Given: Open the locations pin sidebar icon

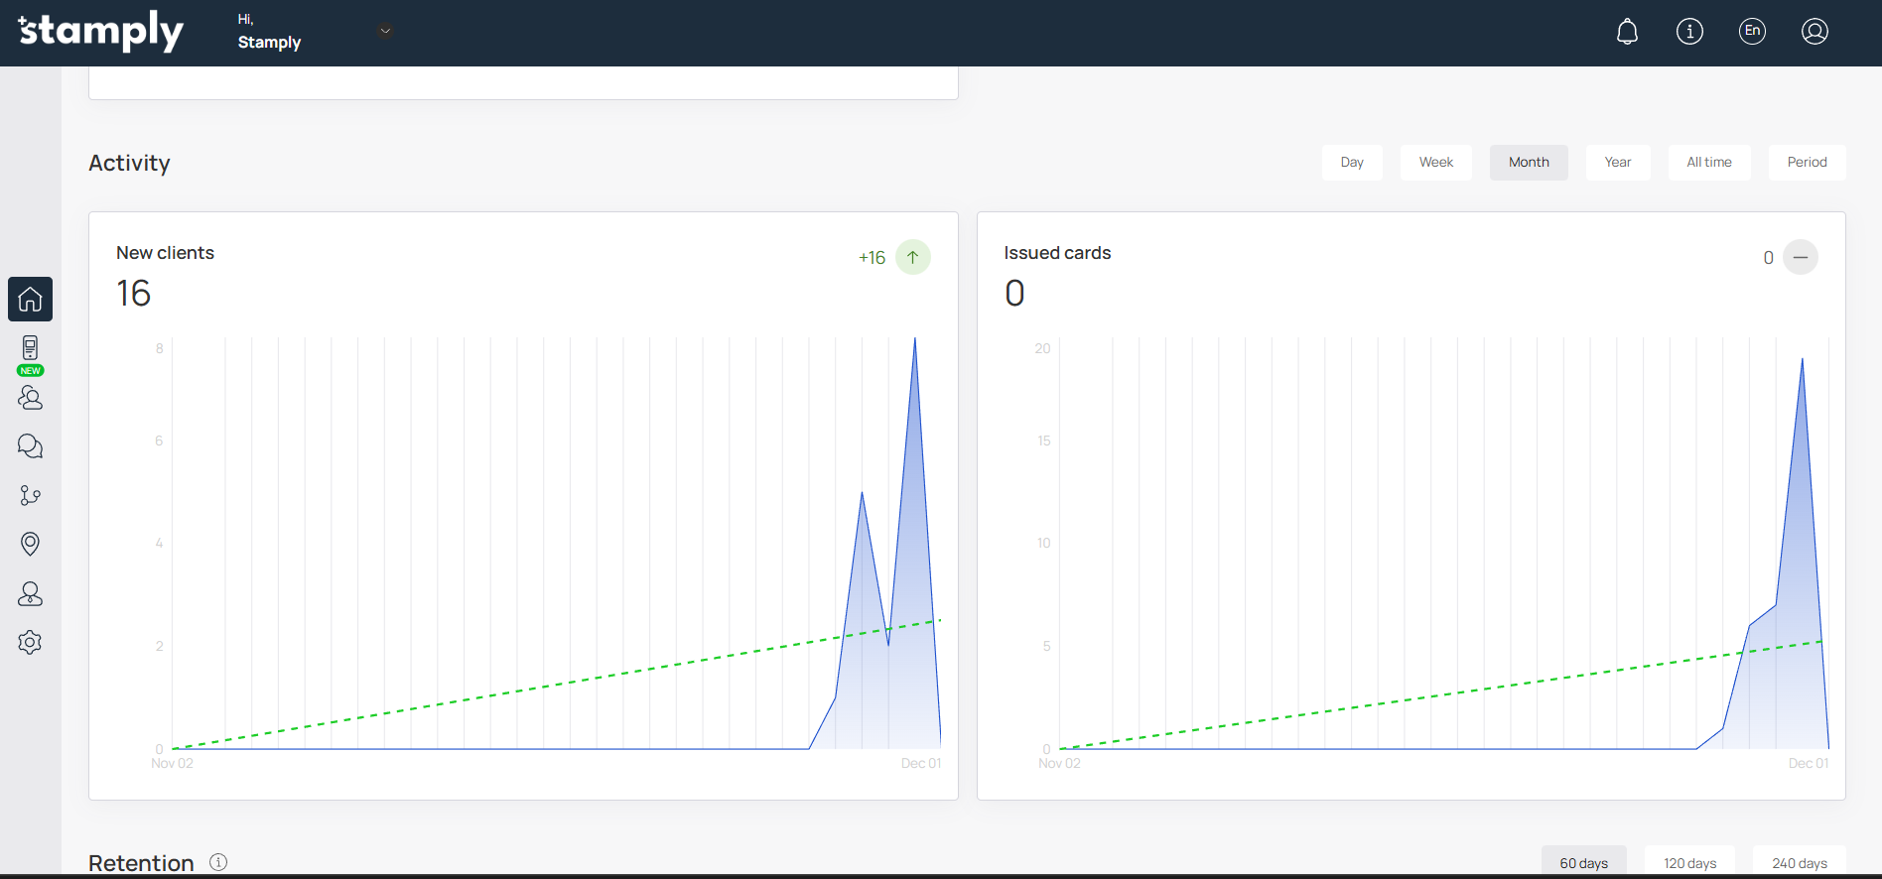Looking at the screenshot, I should click(x=30, y=544).
